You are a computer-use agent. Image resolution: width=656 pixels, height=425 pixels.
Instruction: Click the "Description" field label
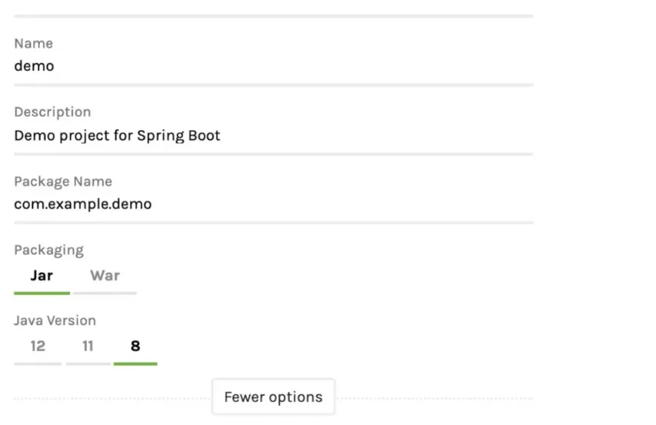[52, 112]
